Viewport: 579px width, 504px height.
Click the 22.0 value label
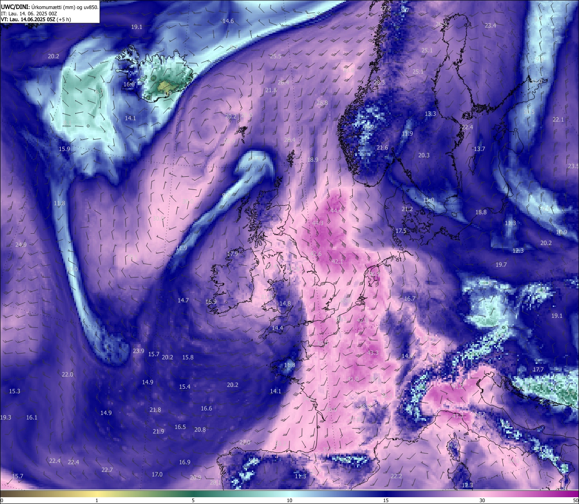tap(67, 374)
